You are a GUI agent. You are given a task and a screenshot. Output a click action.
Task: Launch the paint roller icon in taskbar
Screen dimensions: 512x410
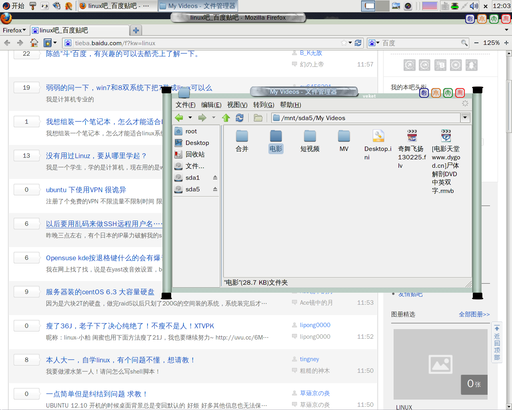click(33, 6)
